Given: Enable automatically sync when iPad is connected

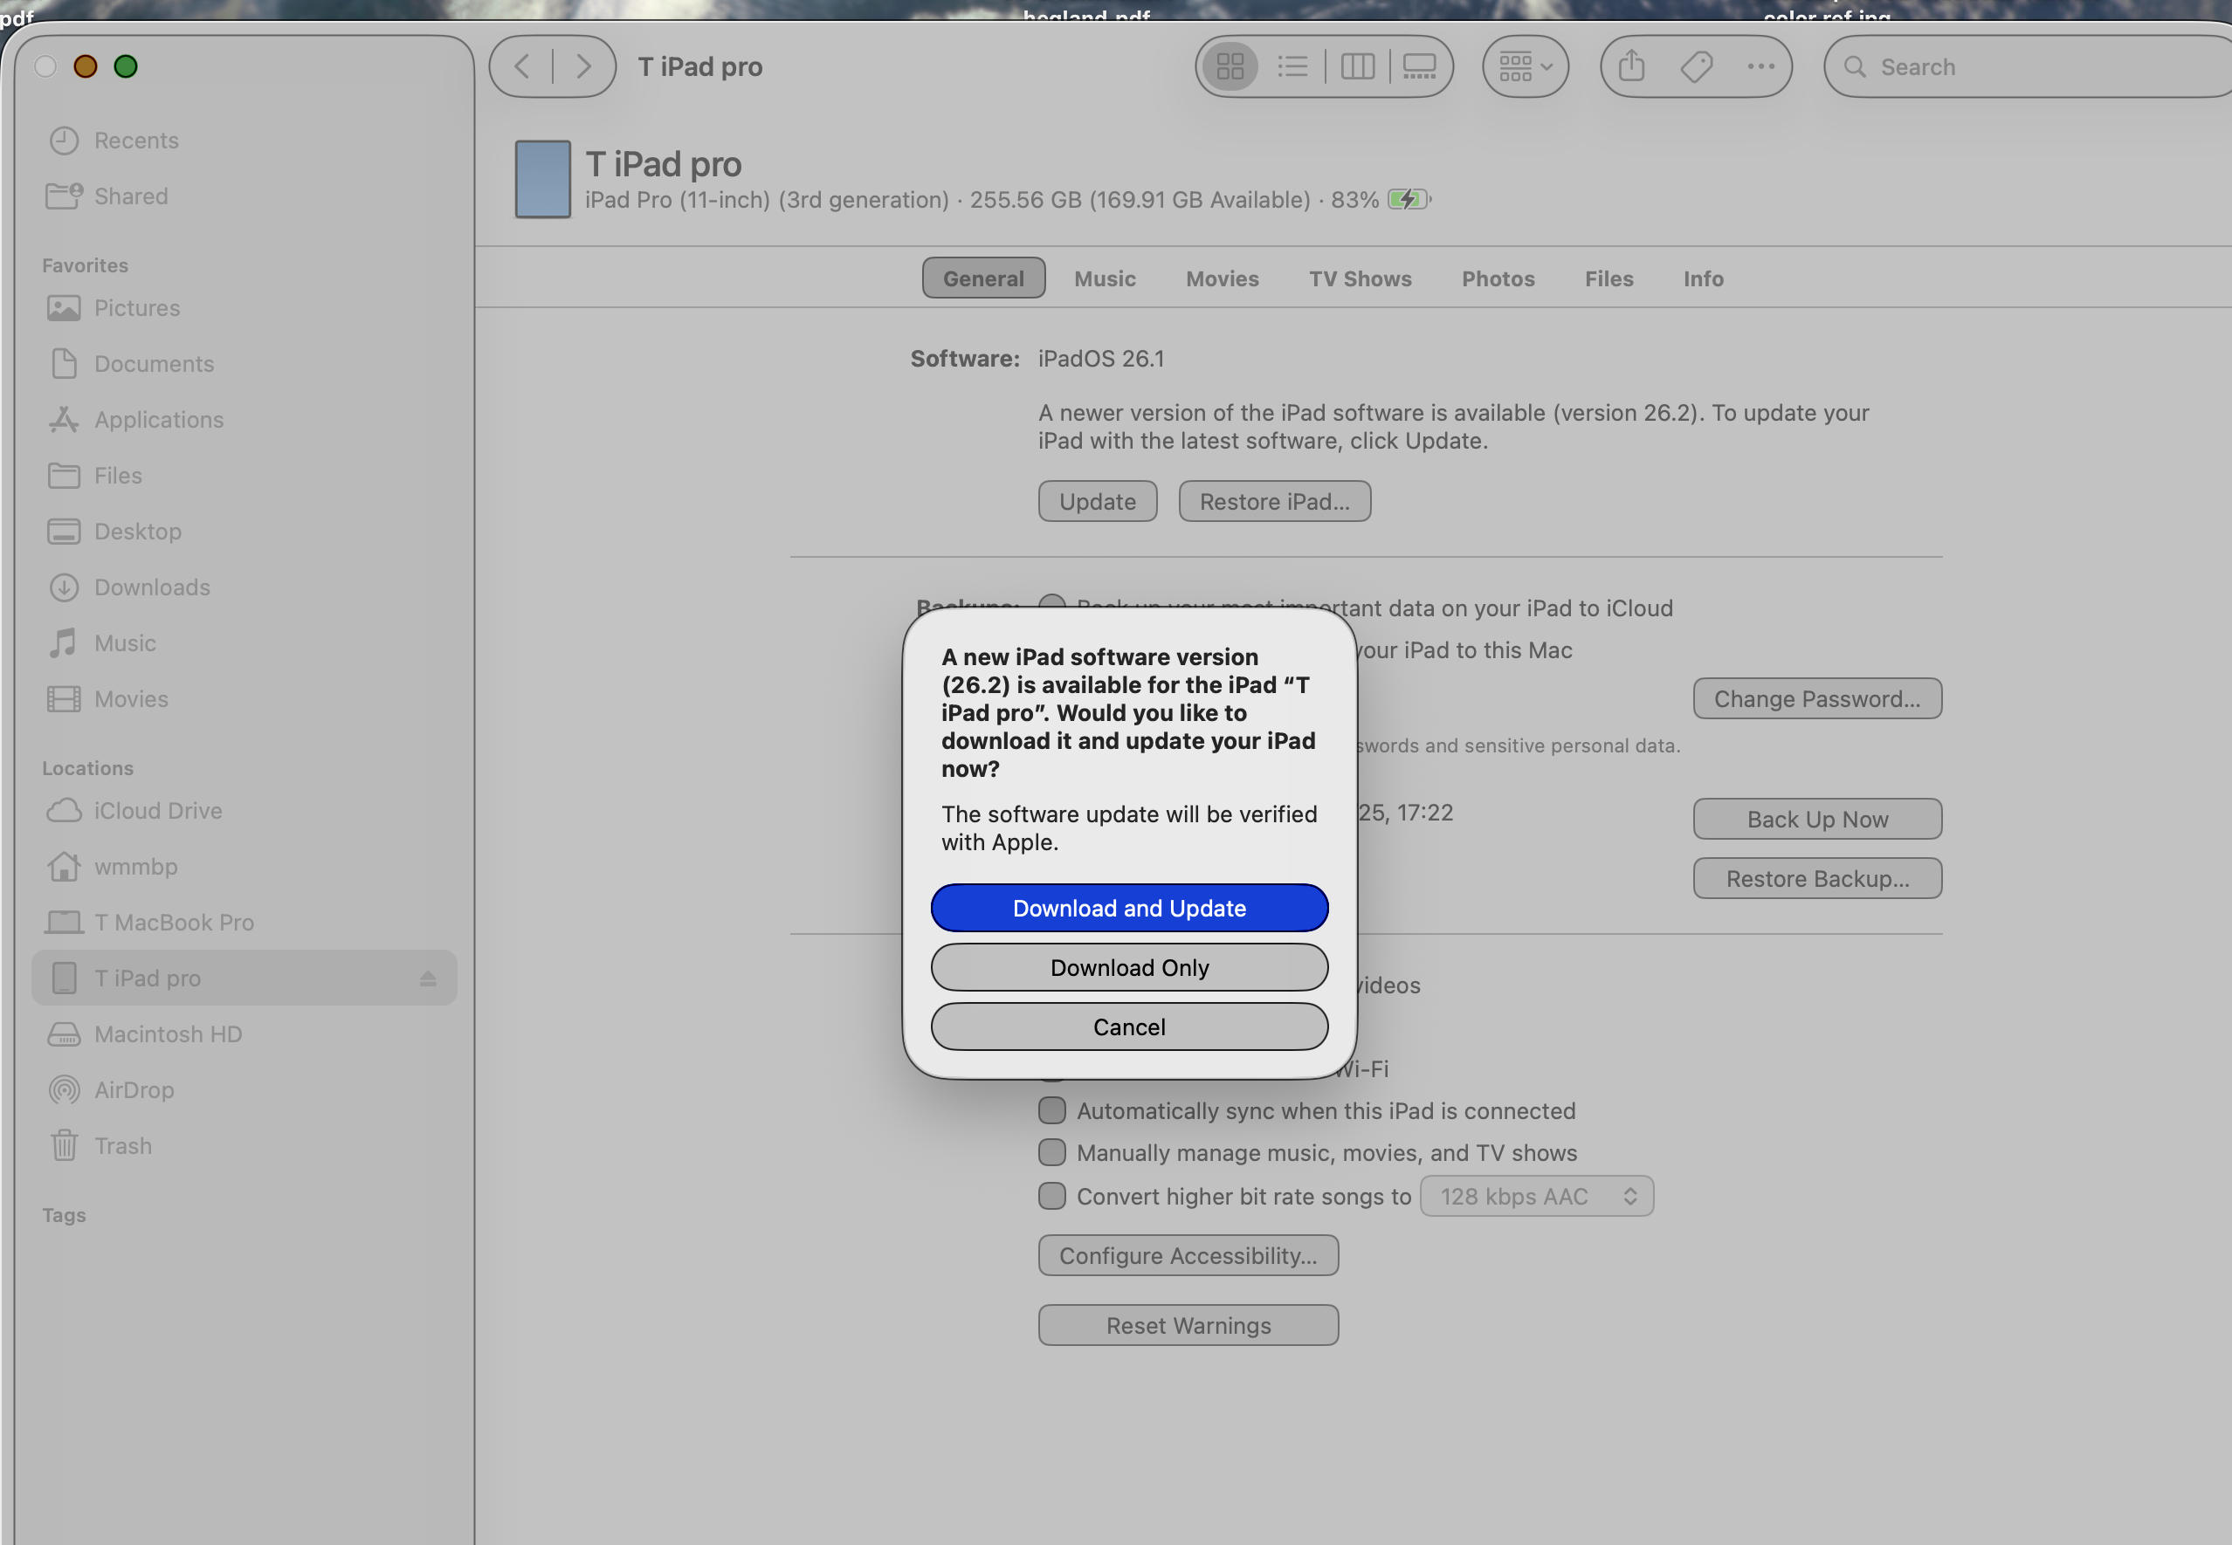Looking at the screenshot, I should pos(1051,1110).
